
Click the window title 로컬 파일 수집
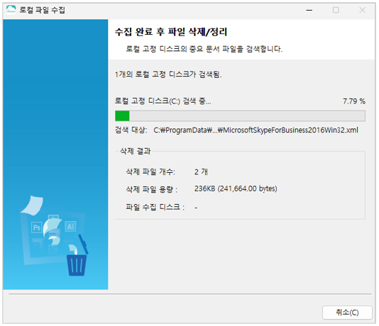point(43,10)
